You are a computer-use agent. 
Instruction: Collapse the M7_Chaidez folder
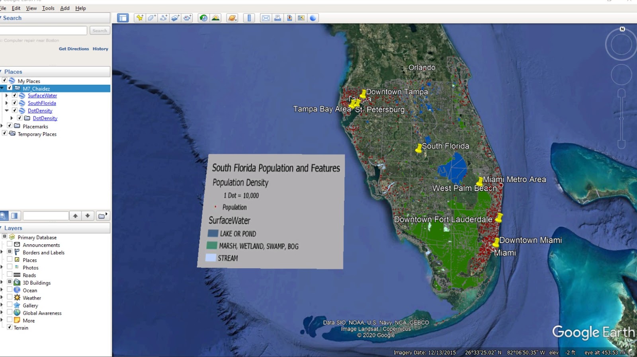click(x=2, y=88)
